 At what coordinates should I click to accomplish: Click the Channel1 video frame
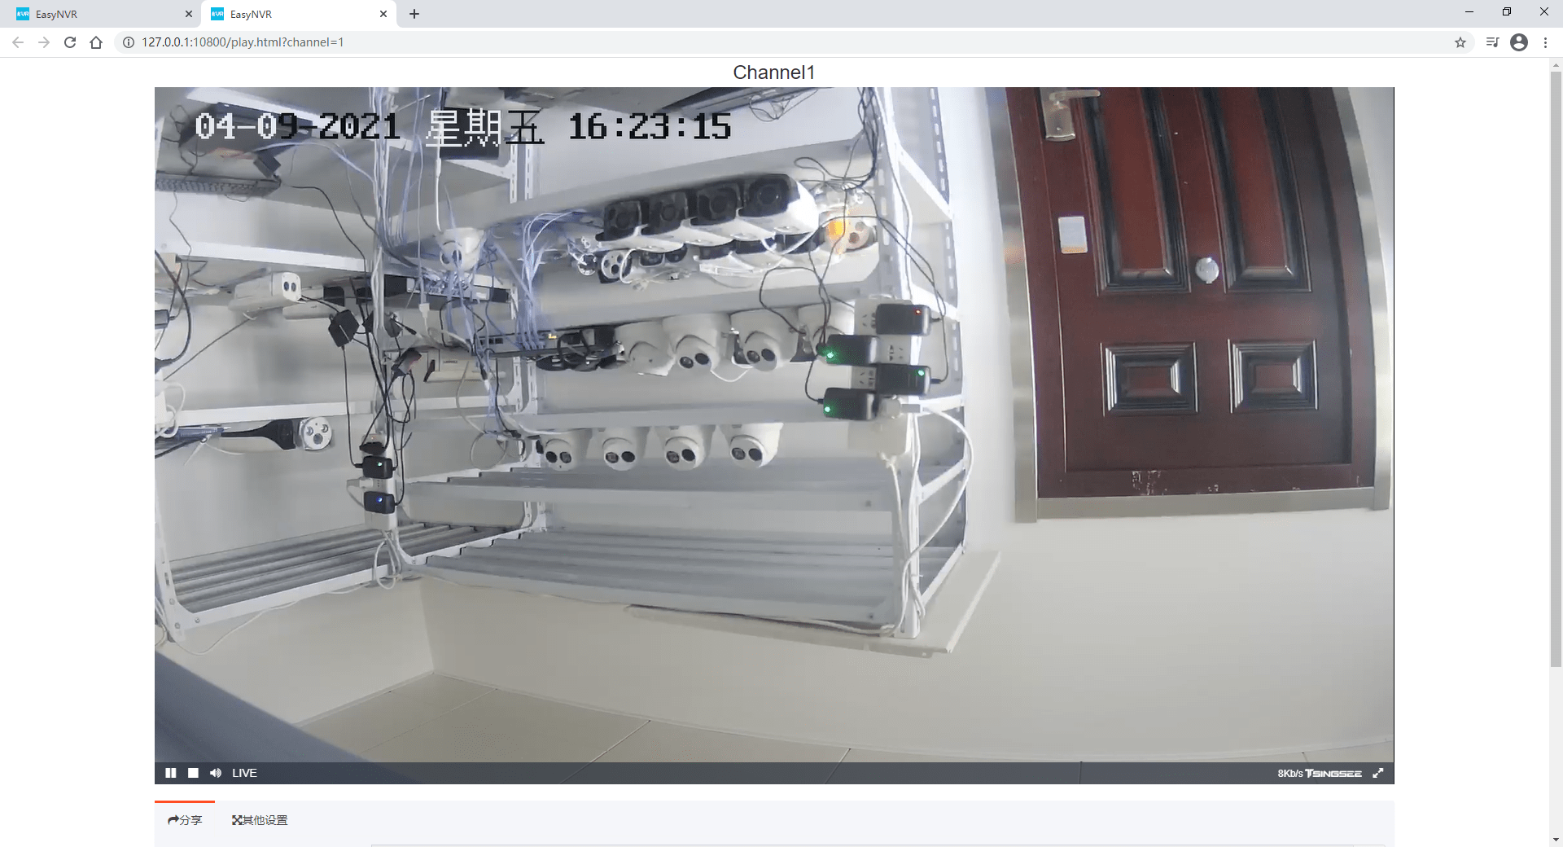point(774,424)
